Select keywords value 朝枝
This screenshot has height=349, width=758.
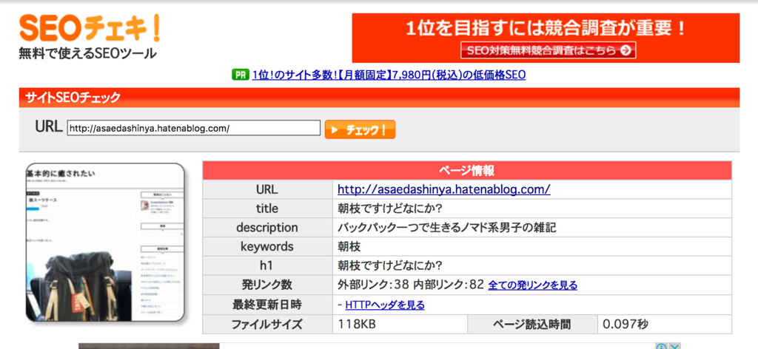click(x=349, y=247)
